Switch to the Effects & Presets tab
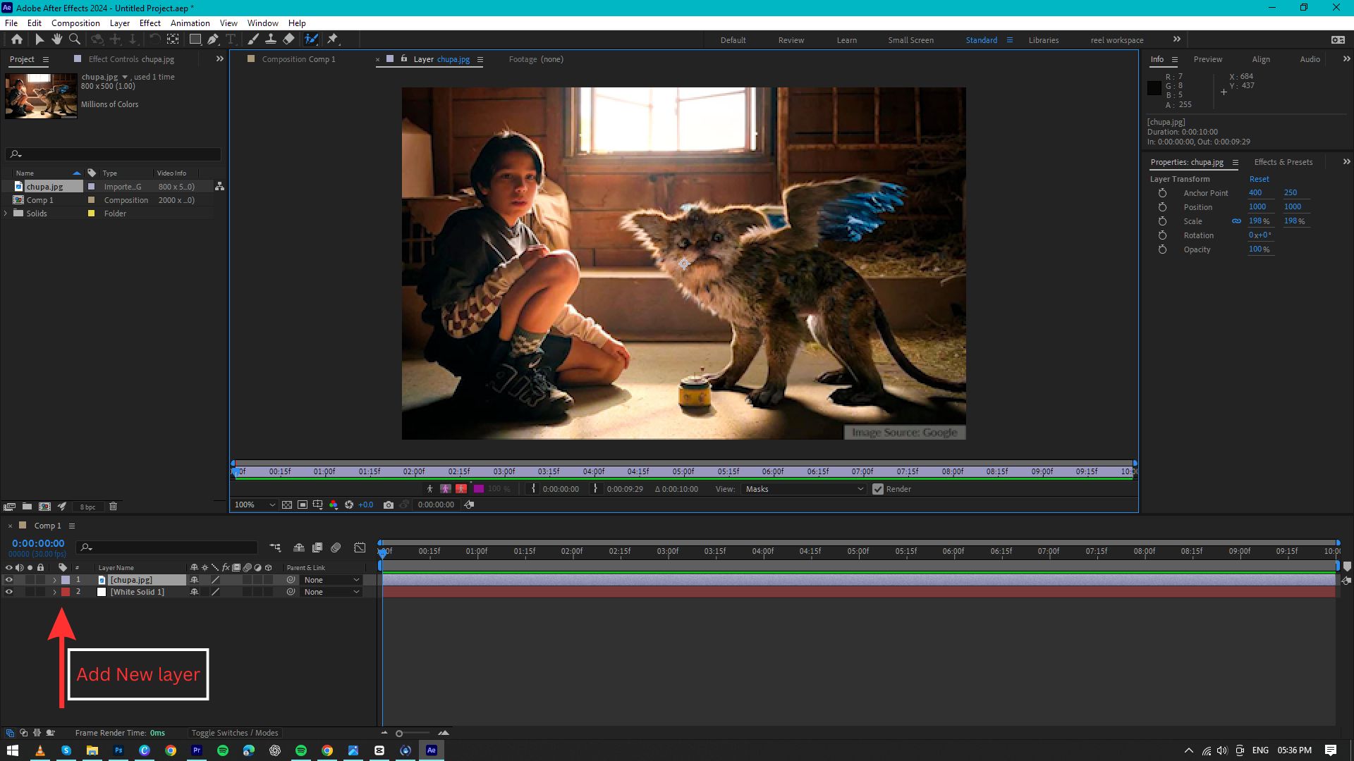 (x=1283, y=162)
